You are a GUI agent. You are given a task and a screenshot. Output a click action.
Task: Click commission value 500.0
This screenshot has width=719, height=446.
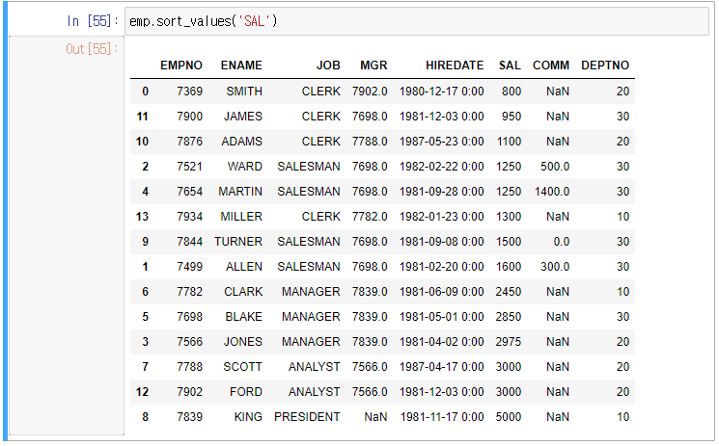click(555, 167)
